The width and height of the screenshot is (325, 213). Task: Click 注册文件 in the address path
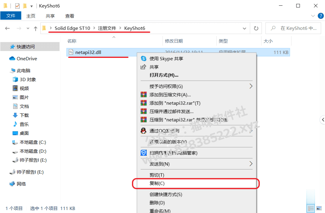[107, 28]
